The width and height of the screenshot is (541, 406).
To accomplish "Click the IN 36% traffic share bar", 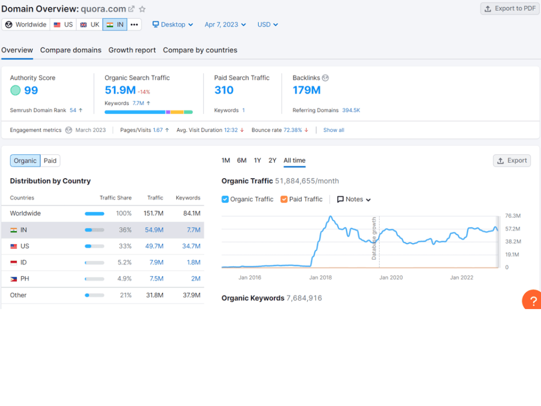I will coord(95,230).
